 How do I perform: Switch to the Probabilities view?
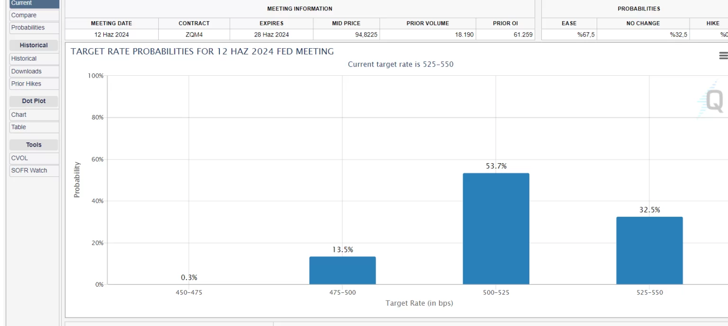pos(34,27)
